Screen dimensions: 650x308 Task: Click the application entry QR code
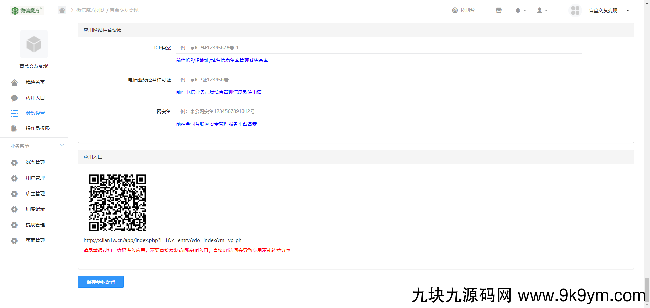pyautogui.click(x=118, y=203)
